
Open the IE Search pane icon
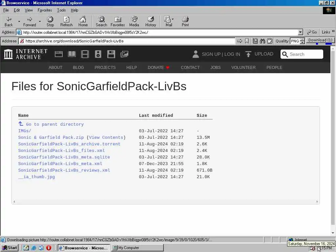coord(101,21)
